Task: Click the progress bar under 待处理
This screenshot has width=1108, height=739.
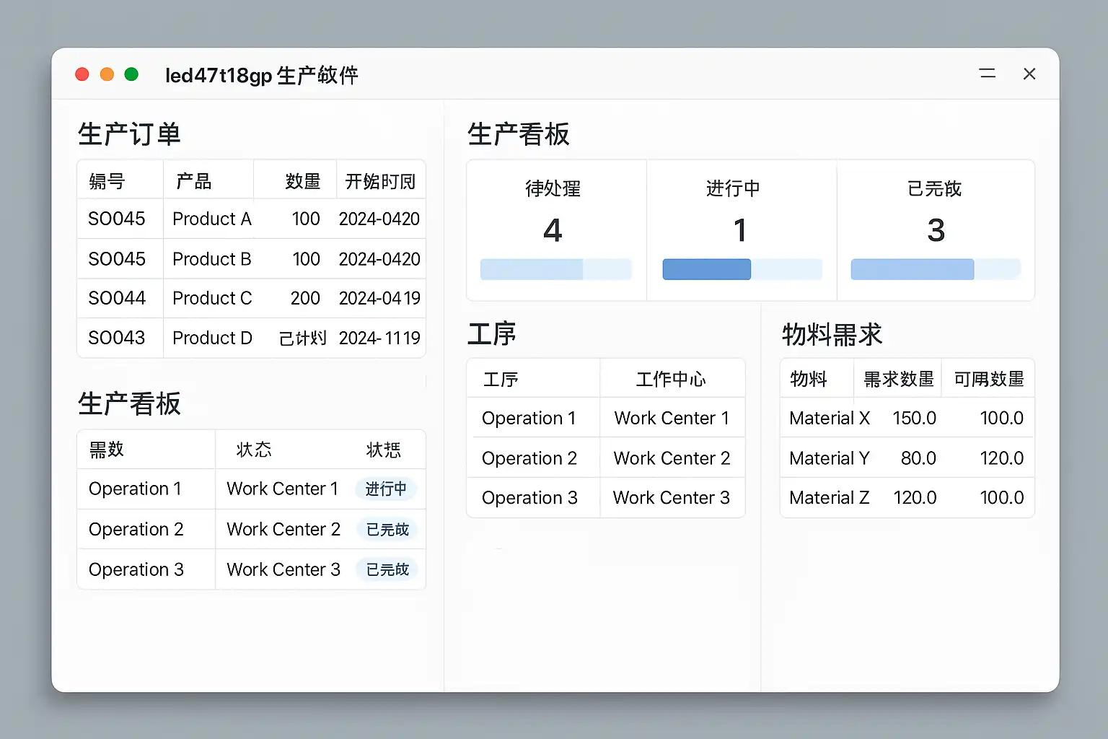Action: [x=555, y=269]
